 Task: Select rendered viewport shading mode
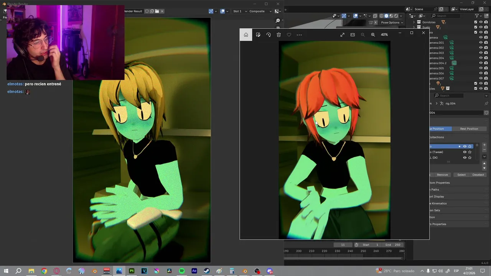(396, 16)
